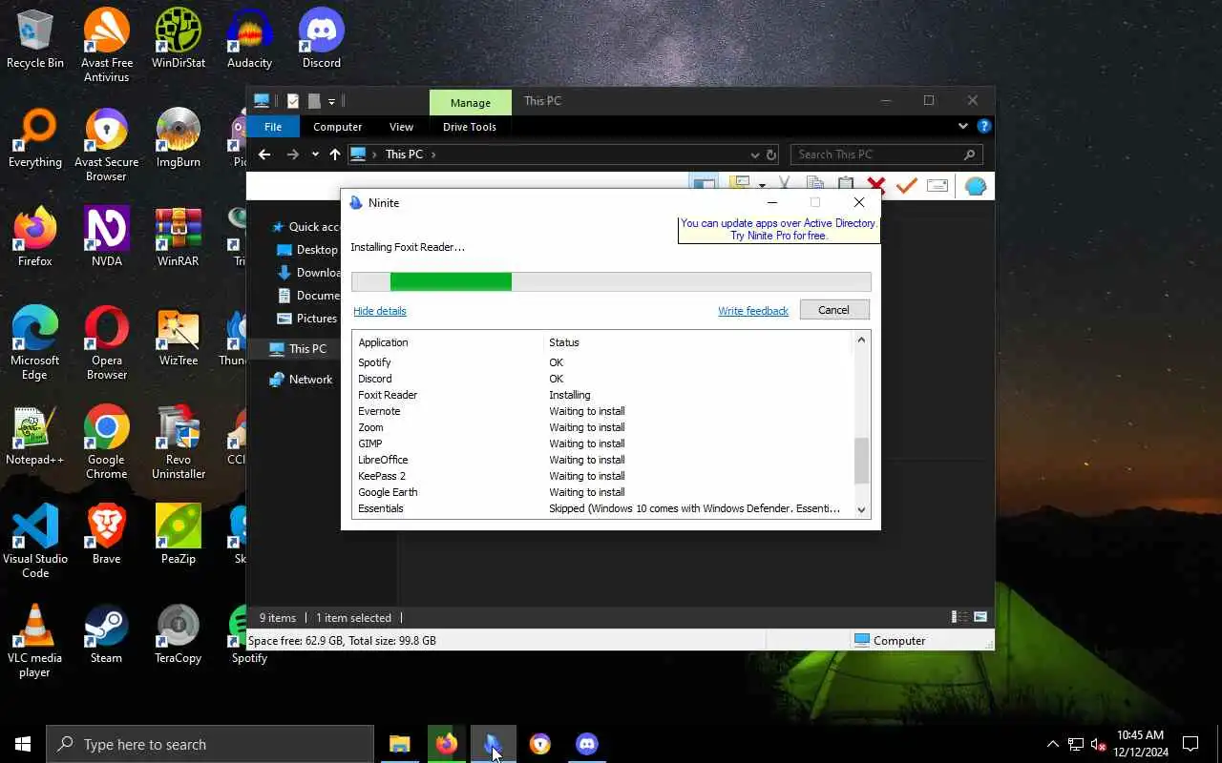Open WinRAR desktop icon

tap(179, 237)
